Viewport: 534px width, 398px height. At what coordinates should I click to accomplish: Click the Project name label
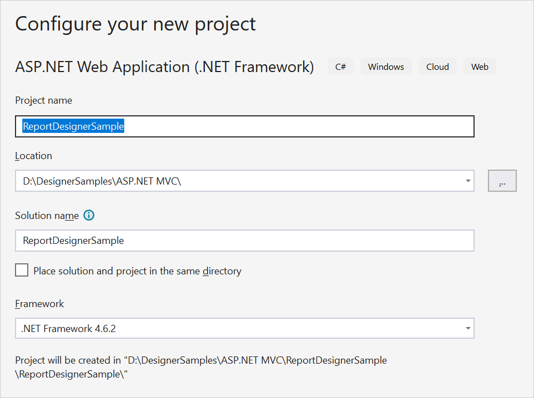[x=44, y=101]
